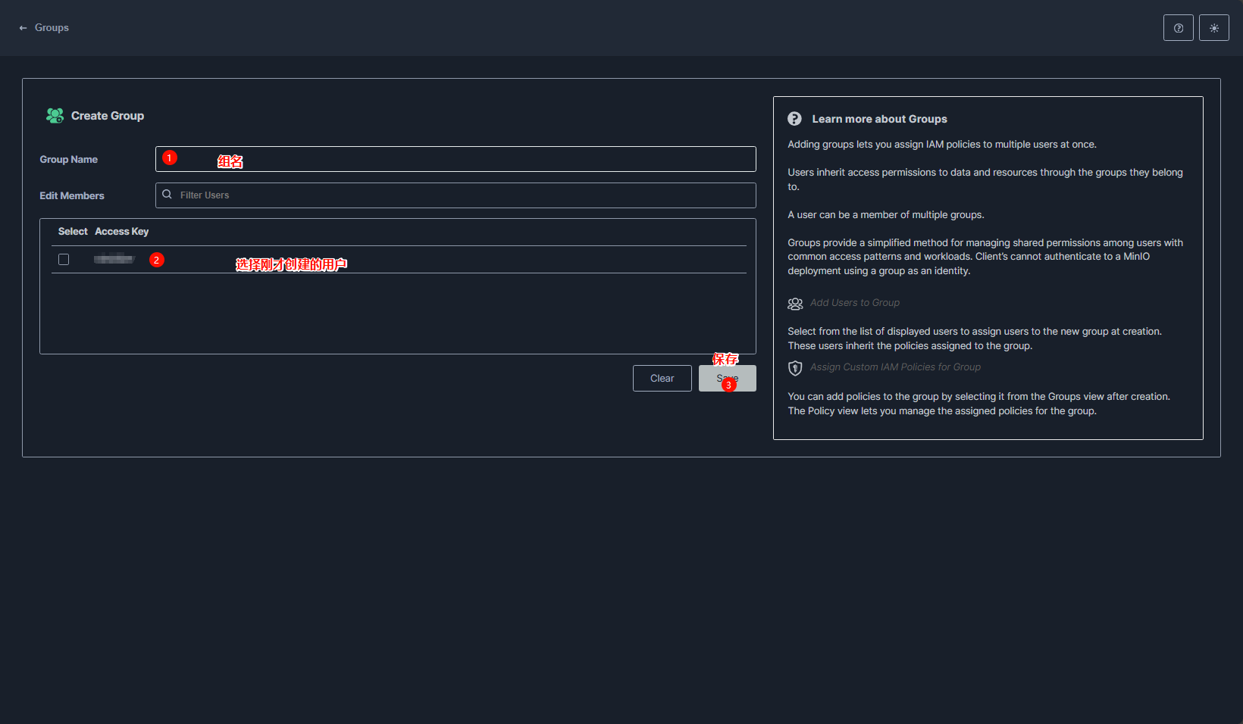This screenshot has height=724, width=1243.
Task: Select the blurred access key user name
Action: click(x=114, y=260)
